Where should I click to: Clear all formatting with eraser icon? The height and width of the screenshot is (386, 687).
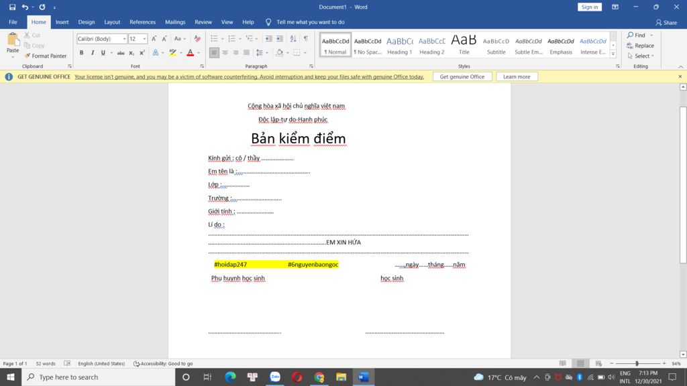pos(197,39)
